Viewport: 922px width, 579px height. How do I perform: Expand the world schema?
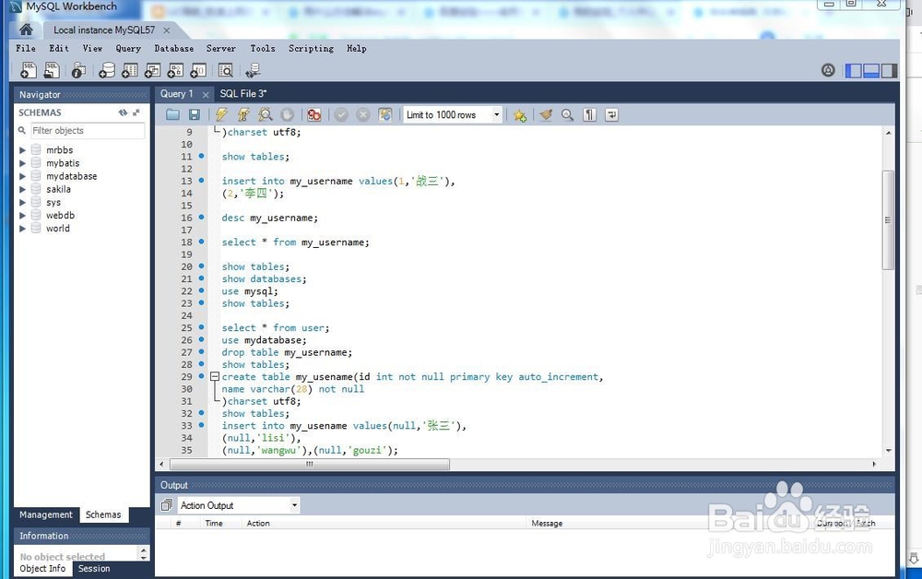pos(22,228)
